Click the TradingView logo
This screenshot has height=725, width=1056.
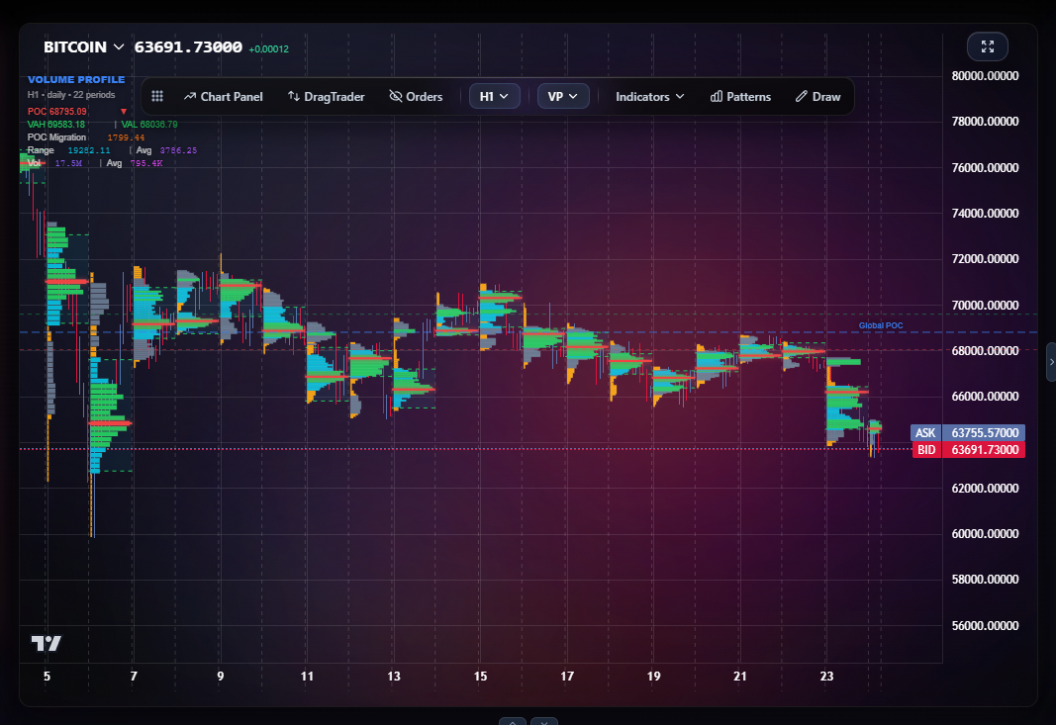[47, 644]
